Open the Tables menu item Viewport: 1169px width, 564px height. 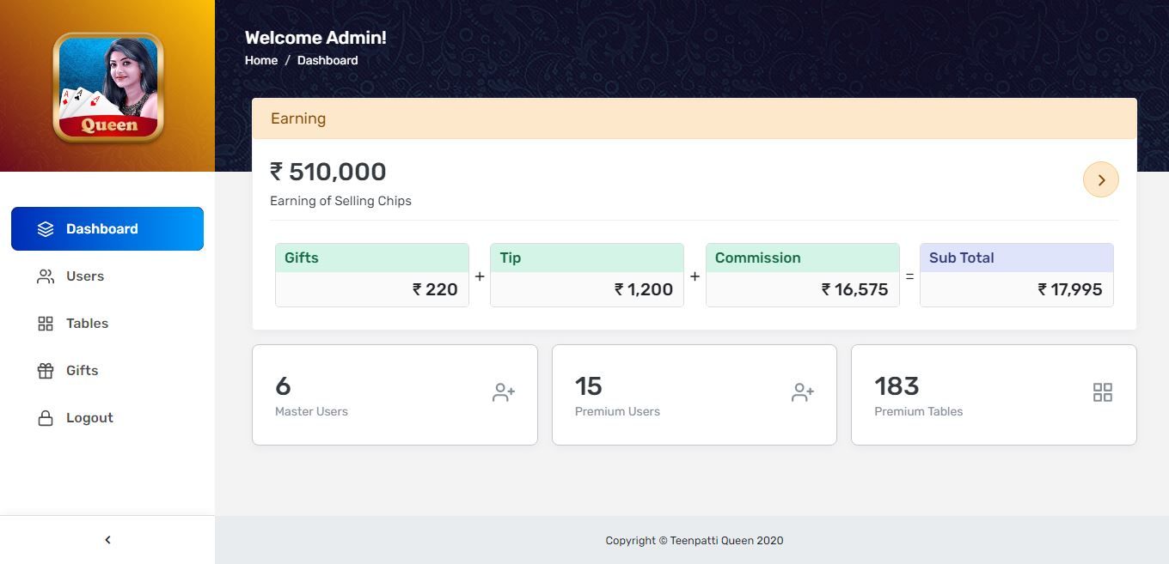[87, 324]
